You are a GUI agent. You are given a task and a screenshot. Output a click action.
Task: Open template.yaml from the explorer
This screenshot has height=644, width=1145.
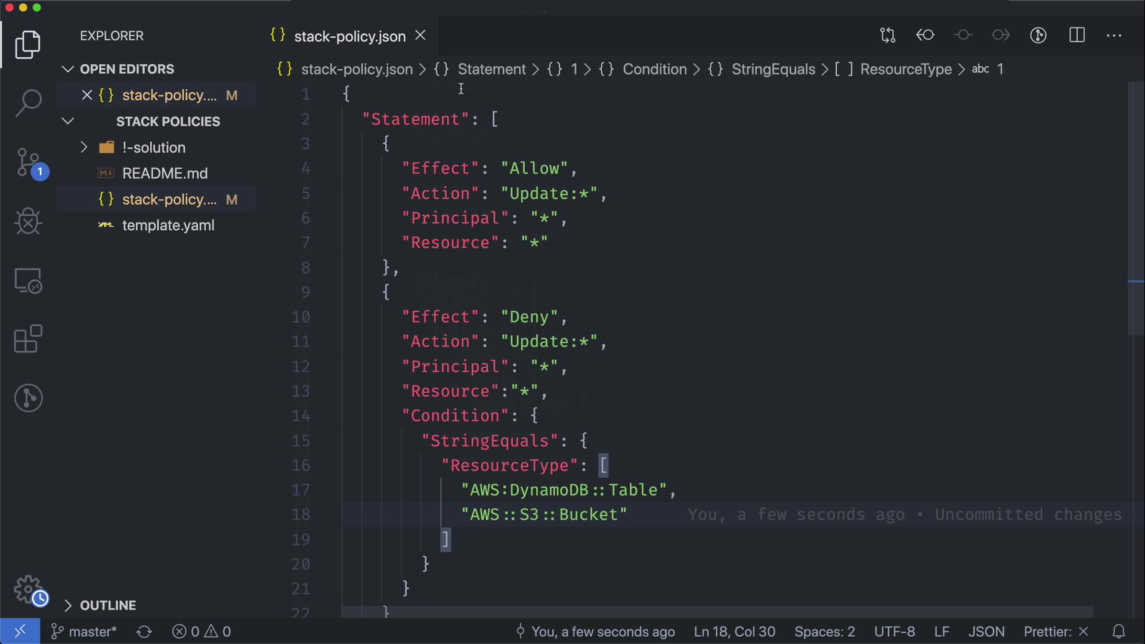pos(168,225)
